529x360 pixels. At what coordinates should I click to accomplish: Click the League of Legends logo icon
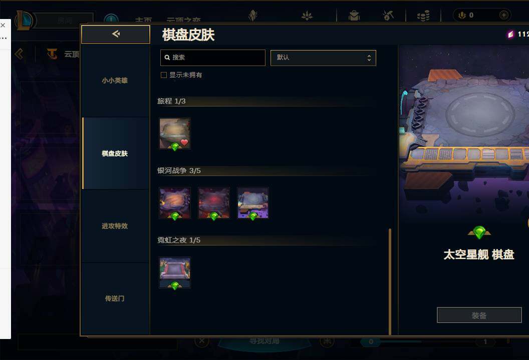tap(25, 20)
